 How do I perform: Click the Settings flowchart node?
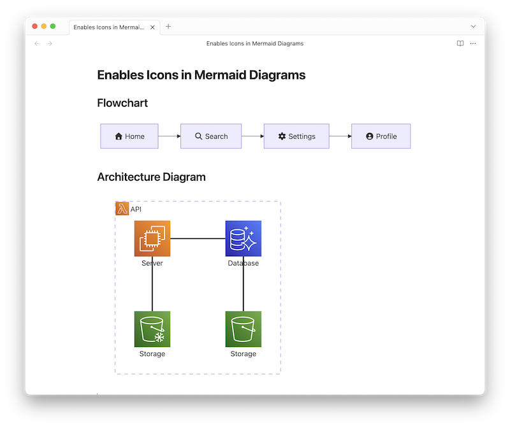[296, 136]
